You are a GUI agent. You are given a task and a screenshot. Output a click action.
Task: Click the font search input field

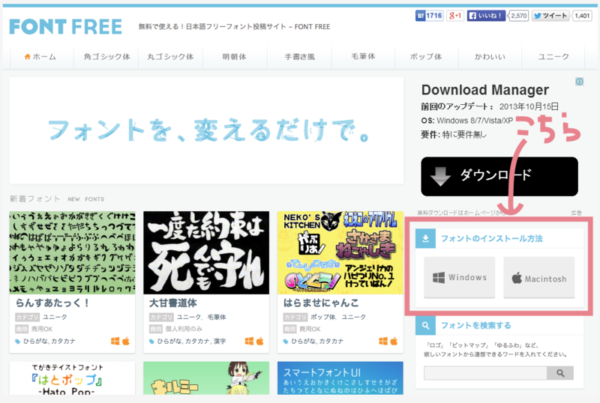coord(485,373)
